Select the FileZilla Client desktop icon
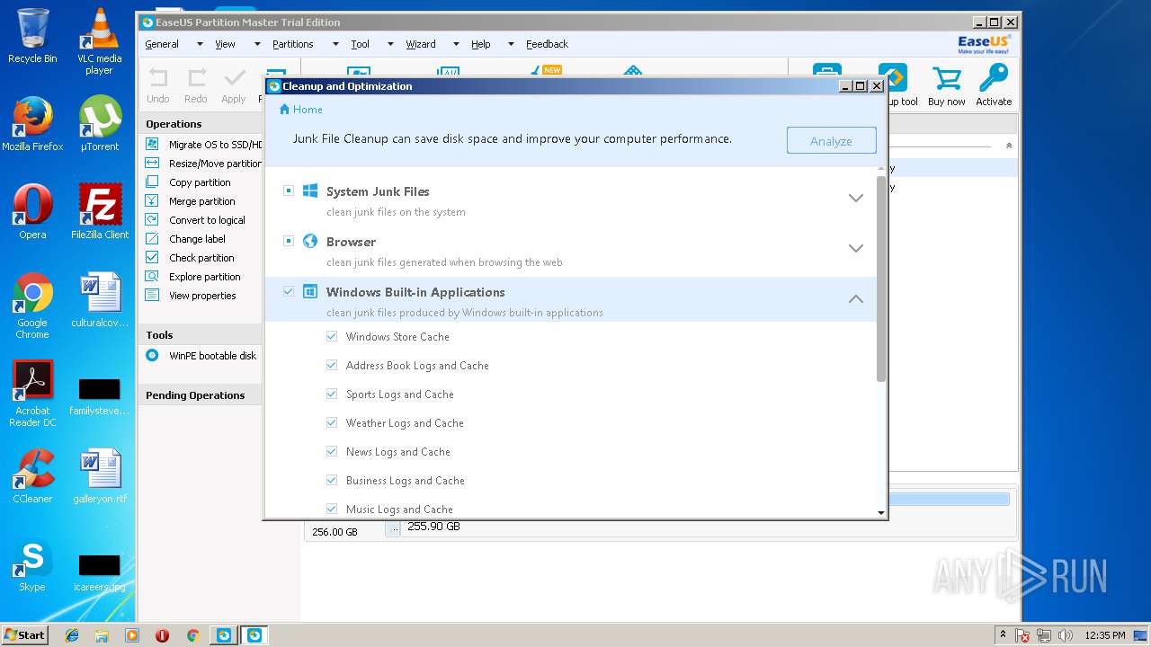The width and height of the screenshot is (1151, 647). pos(100,212)
